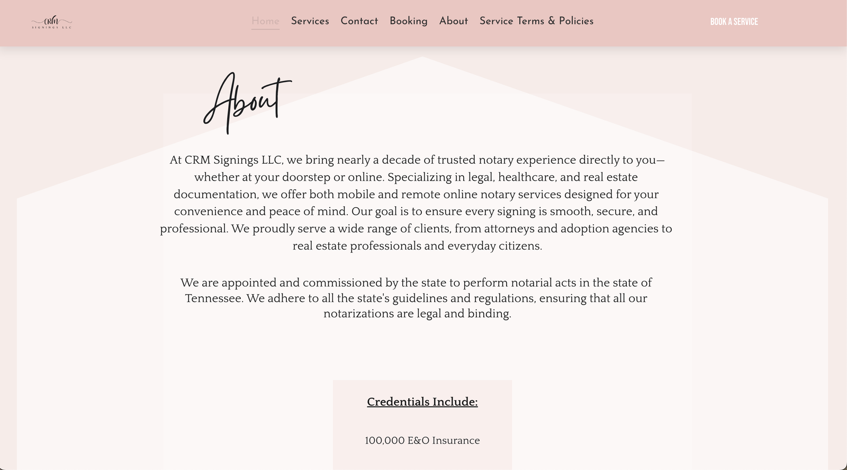Click the paragraph starting "We are appointed"
Viewport: 847px width, 470px height.
pyautogui.click(x=416, y=298)
